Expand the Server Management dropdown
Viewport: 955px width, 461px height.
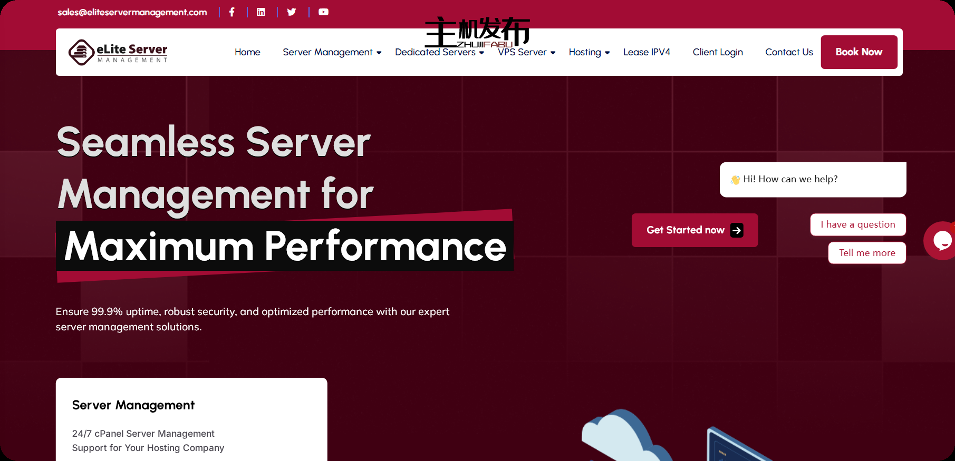(332, 52)
